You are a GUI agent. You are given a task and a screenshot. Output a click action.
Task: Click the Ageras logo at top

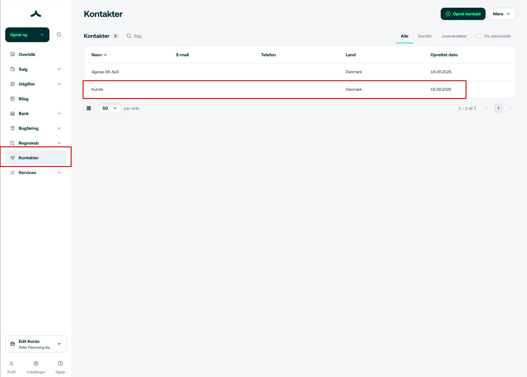pyautogui.click(x=36, y=14)
